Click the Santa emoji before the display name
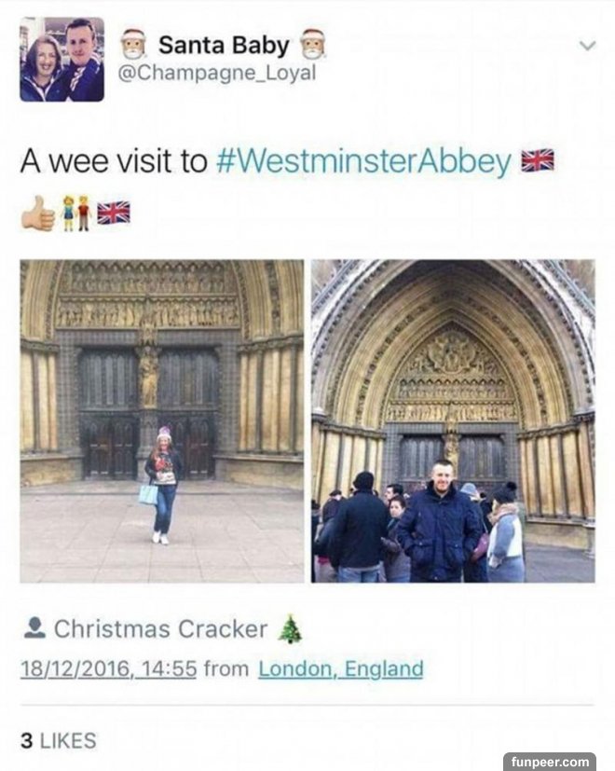 click(x=134, y=44)
